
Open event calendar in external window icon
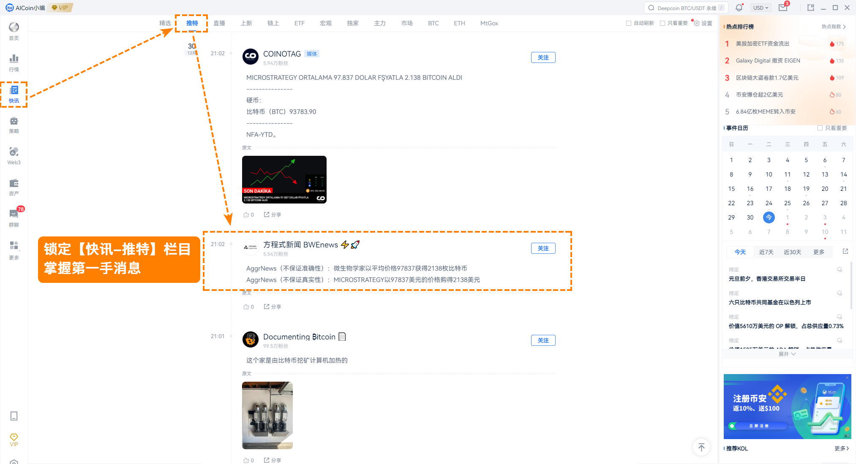[845, 251]
